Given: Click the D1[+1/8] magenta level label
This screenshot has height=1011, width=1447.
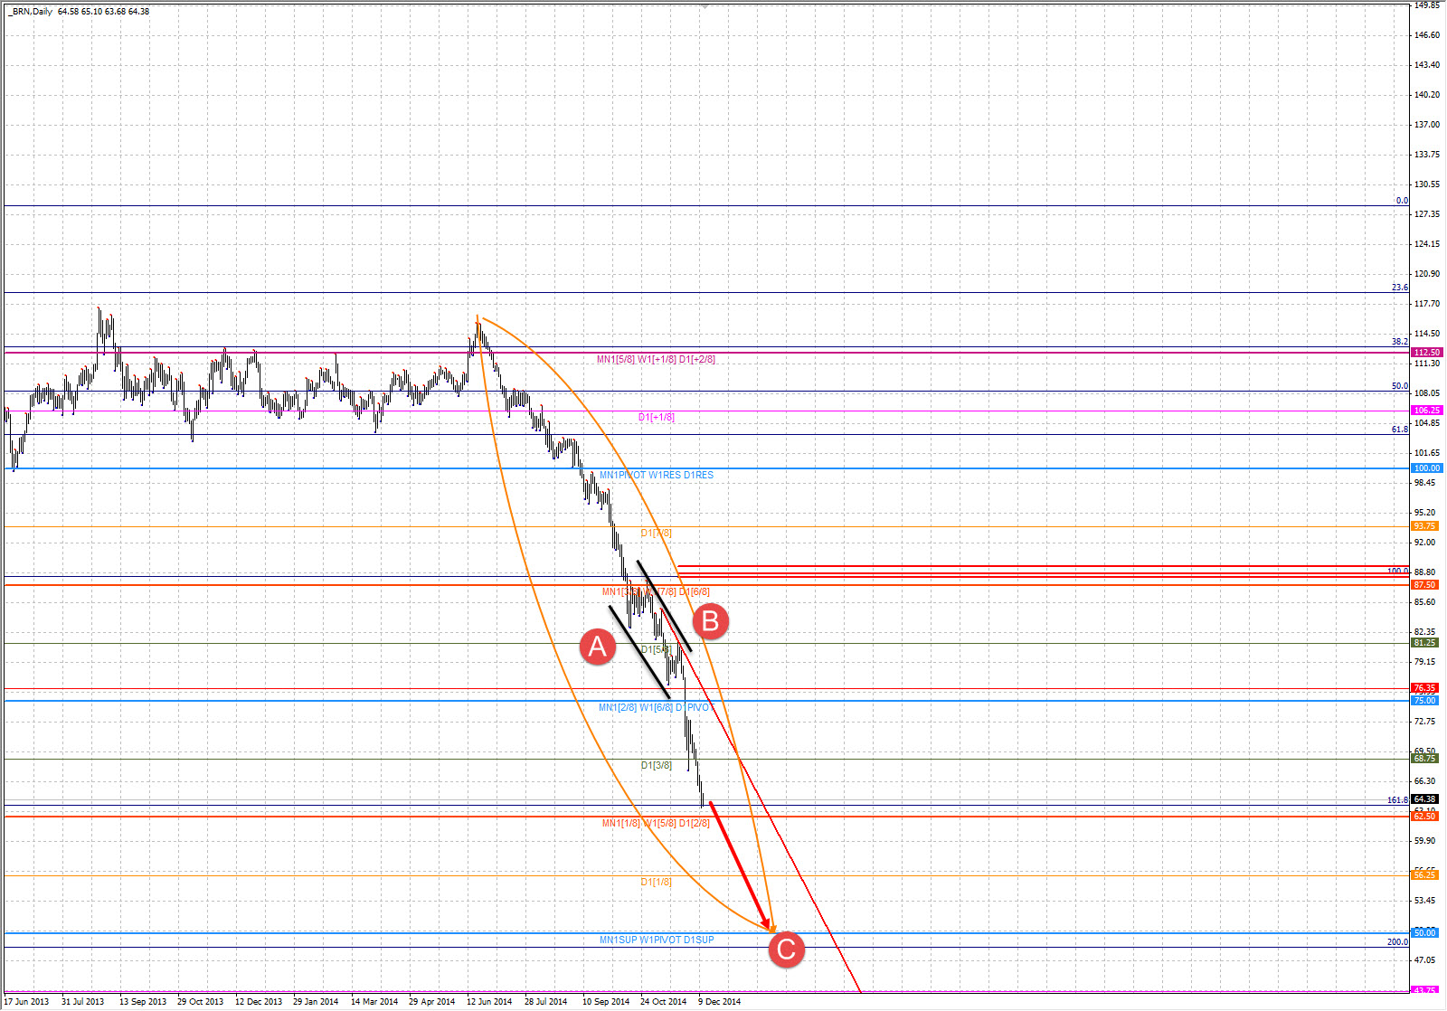Looking at the screenshot, I should pos(656,417).
